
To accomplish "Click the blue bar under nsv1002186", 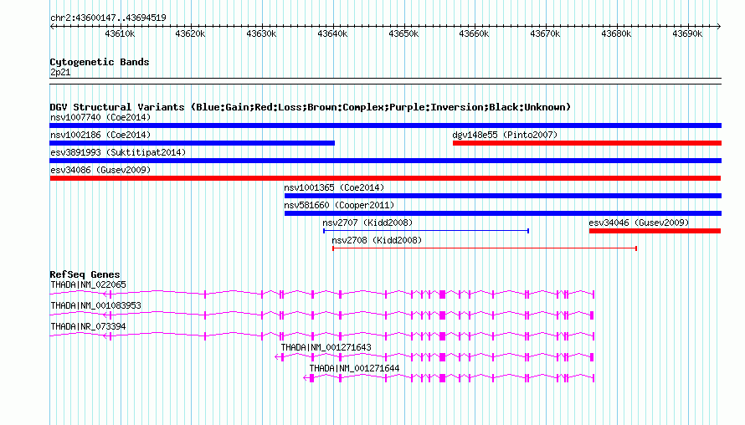I will (192, 143).
